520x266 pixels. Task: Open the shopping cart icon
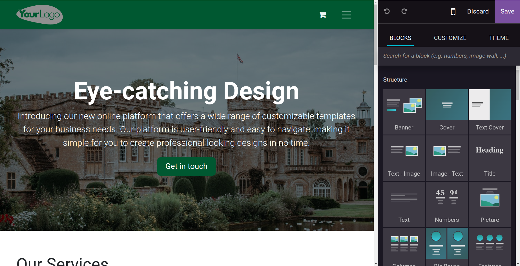click(x=322, y=15)
